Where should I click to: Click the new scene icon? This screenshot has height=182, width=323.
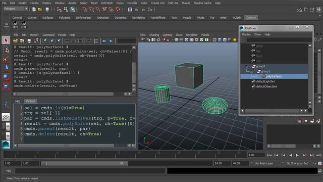click(34, 9)
